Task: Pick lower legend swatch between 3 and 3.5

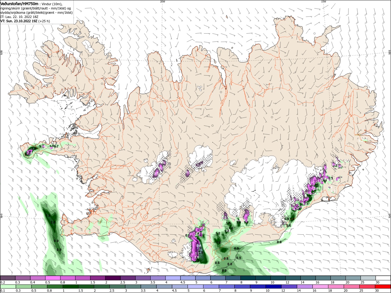Action: tap(133, 287)
